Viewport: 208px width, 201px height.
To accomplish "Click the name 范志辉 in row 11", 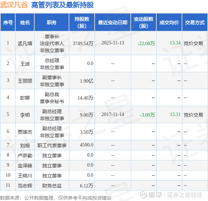I will pyautogui.click(x=25, y=186).
